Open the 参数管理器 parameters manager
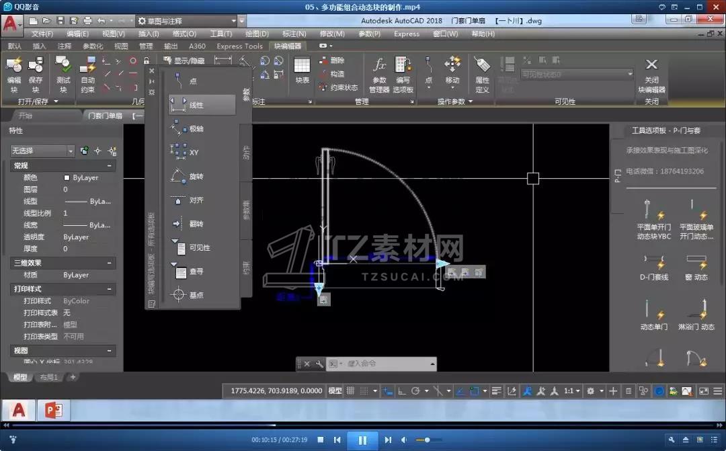The width and height of the screenshot is (726, 451). coord(379,71)
